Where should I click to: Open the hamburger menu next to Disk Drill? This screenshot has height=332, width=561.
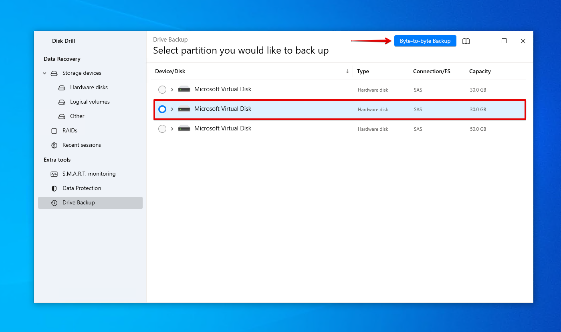tap(42, 41)
